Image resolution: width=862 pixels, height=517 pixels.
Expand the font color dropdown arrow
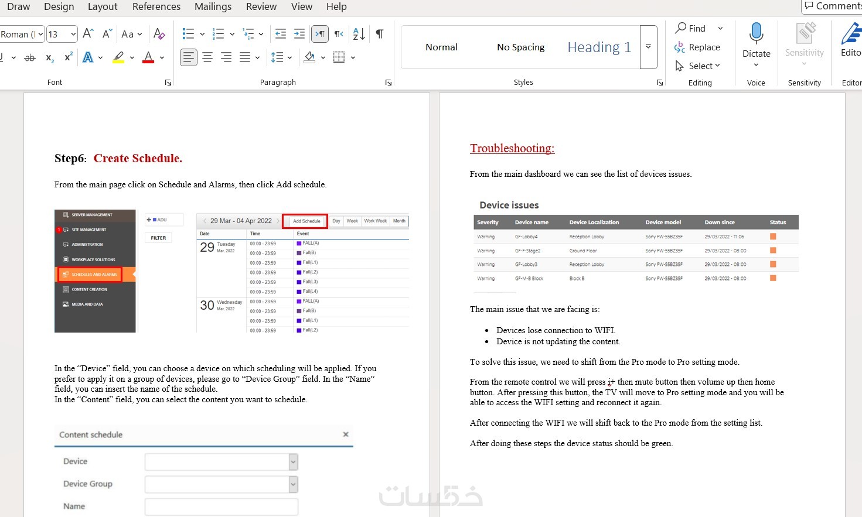point(162,57)
